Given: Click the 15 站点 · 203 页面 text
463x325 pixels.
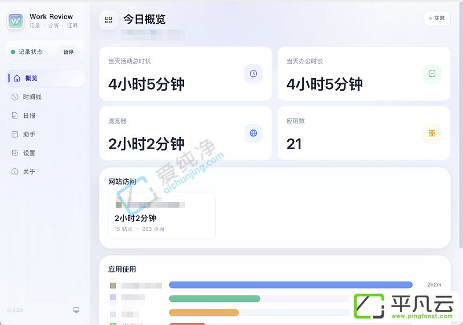Looking at the screenshot, I should click(x=139, y=229).
